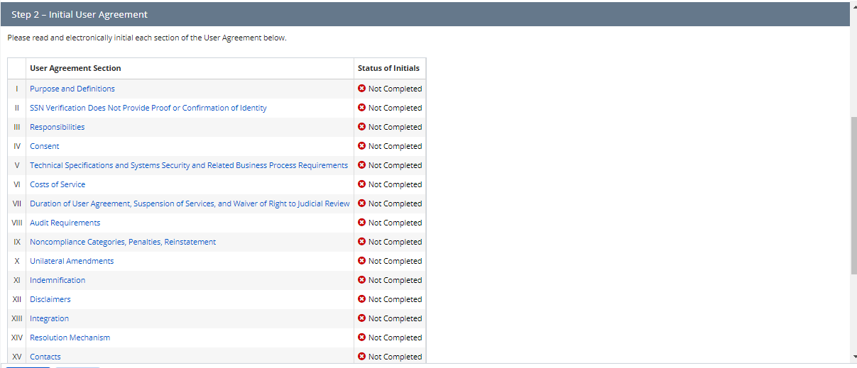
Task: Open the Integration section link
Action: [x=49, y=318]
